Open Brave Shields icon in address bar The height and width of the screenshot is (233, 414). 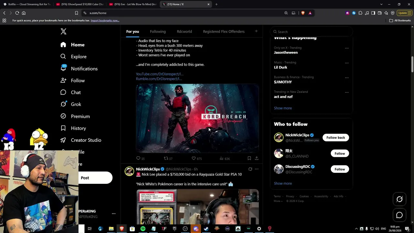tap(303, 13)
